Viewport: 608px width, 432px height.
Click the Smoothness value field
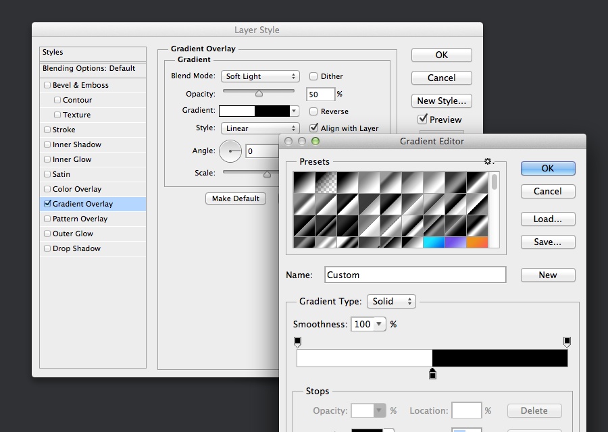(x=362, y=324)
